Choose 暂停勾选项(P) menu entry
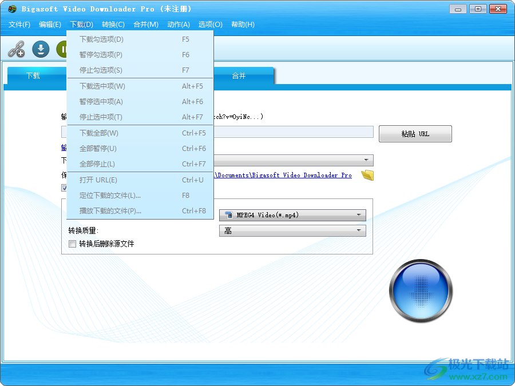The width and height of the screenshot is (515, 386). pyautogui.click(x=140, y=55)
